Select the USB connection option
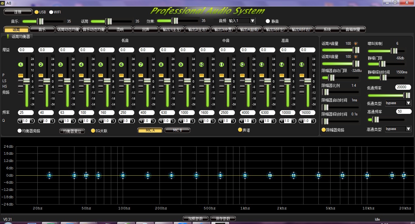This screenshot has height=224, width=415. point(36,12)
